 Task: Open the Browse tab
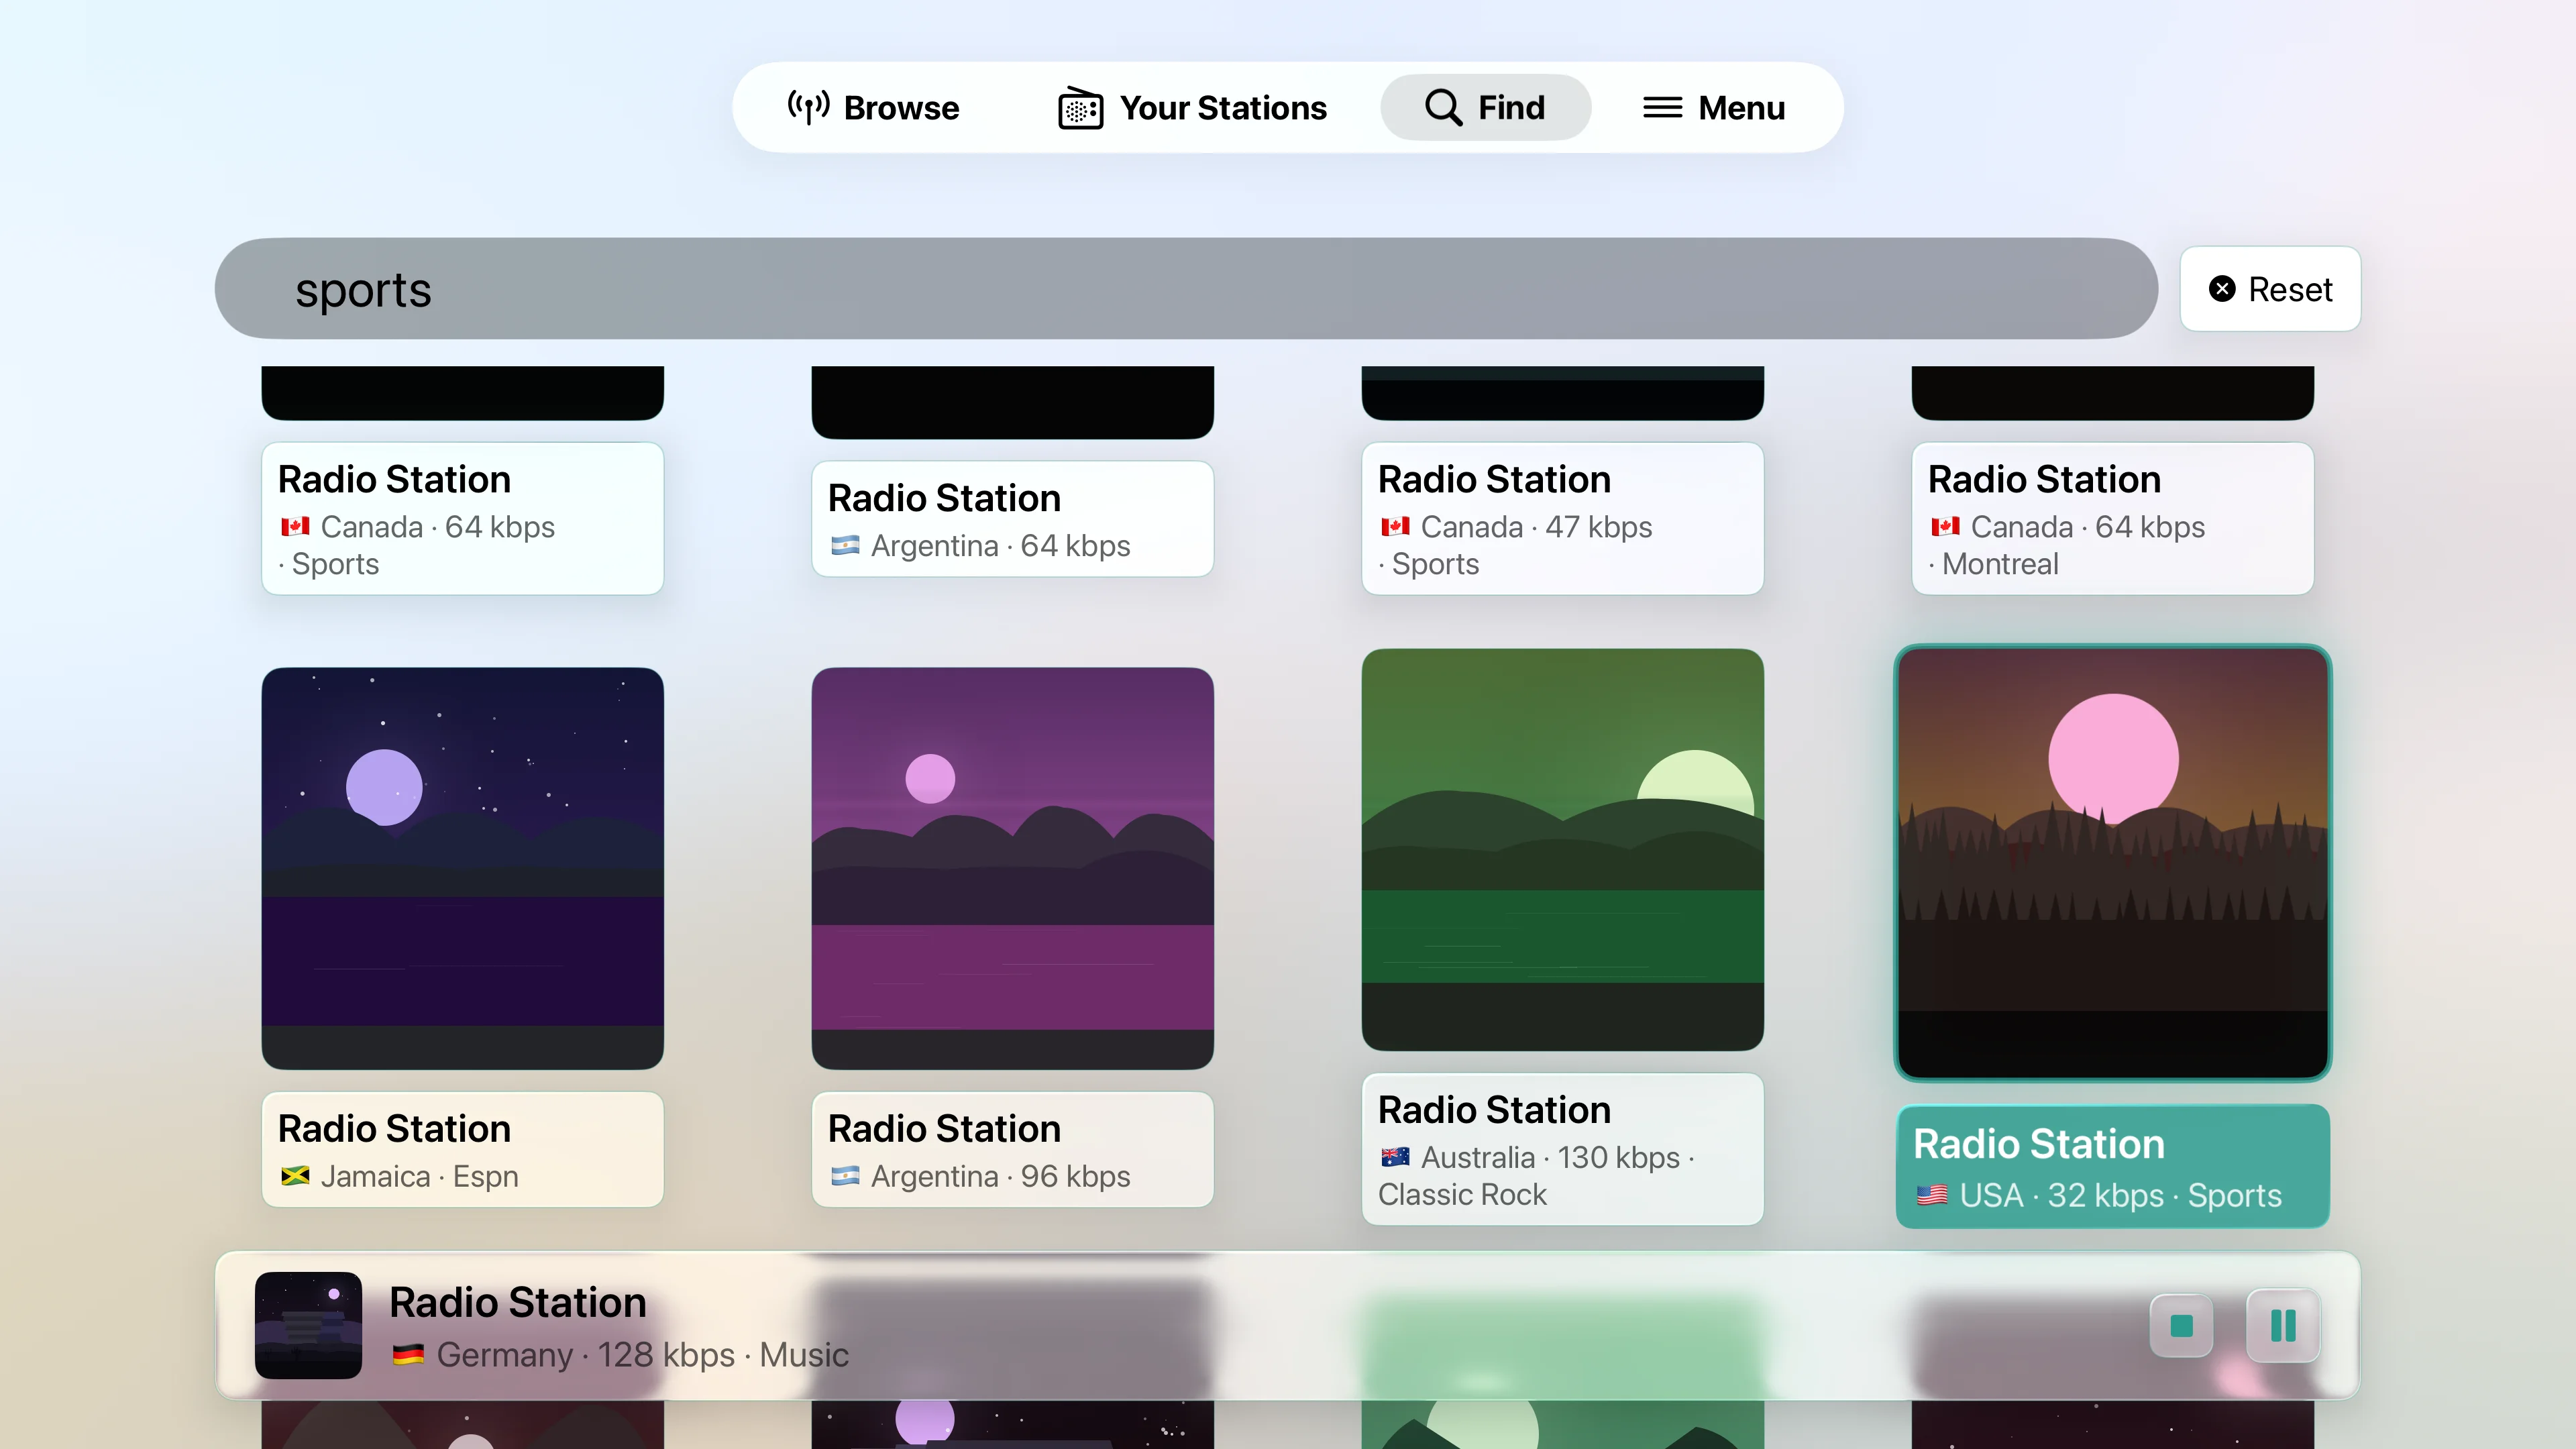tap(873, 107)
